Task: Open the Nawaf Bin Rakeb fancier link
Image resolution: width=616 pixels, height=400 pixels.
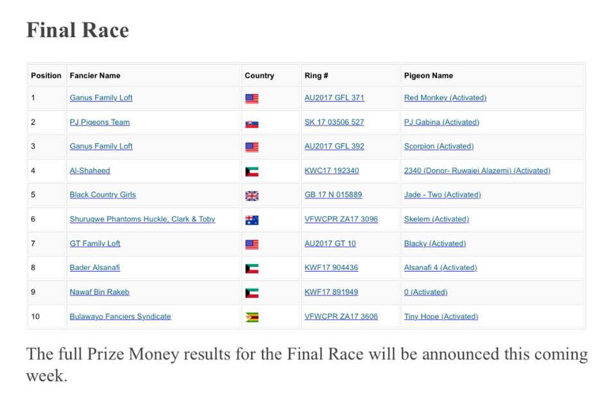Action: coord(99,292)
